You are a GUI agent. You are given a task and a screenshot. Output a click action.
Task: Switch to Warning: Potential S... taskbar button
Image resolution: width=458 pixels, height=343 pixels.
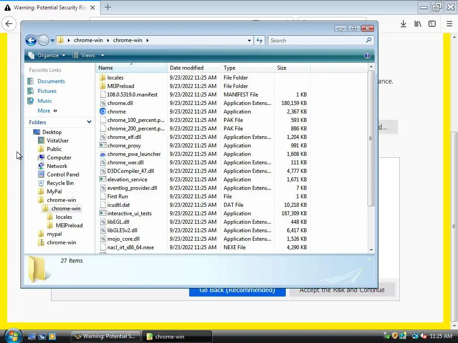pyautogui.click(x=106, y=336)
